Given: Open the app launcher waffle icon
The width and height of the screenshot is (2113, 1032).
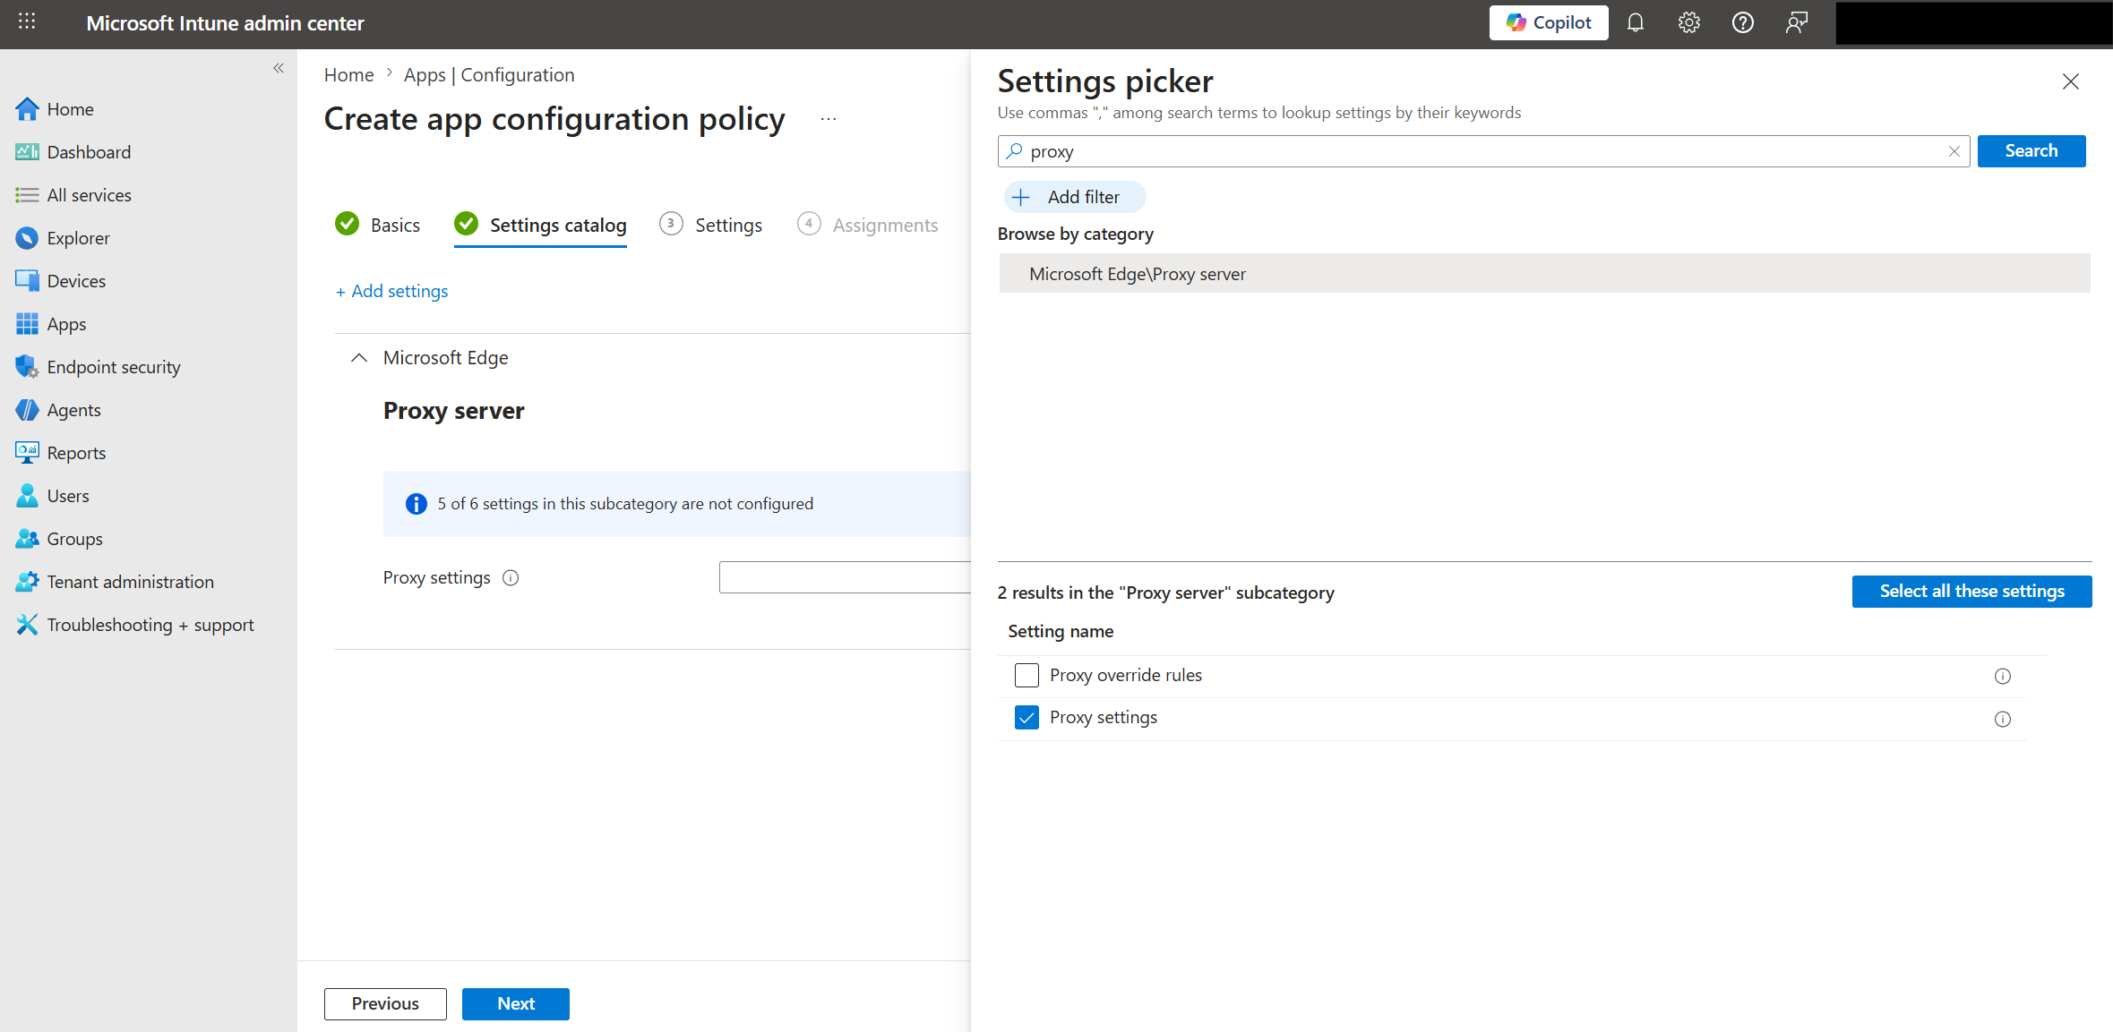Looking at the screenshot, I should 27,22.
